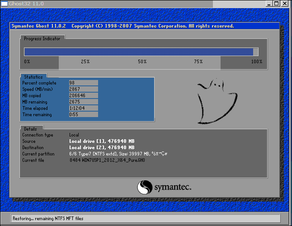Image resolution: width=292 pixels, height=226 pixels.
Task: Click the 'Source' label in Details
Action: 29,141
